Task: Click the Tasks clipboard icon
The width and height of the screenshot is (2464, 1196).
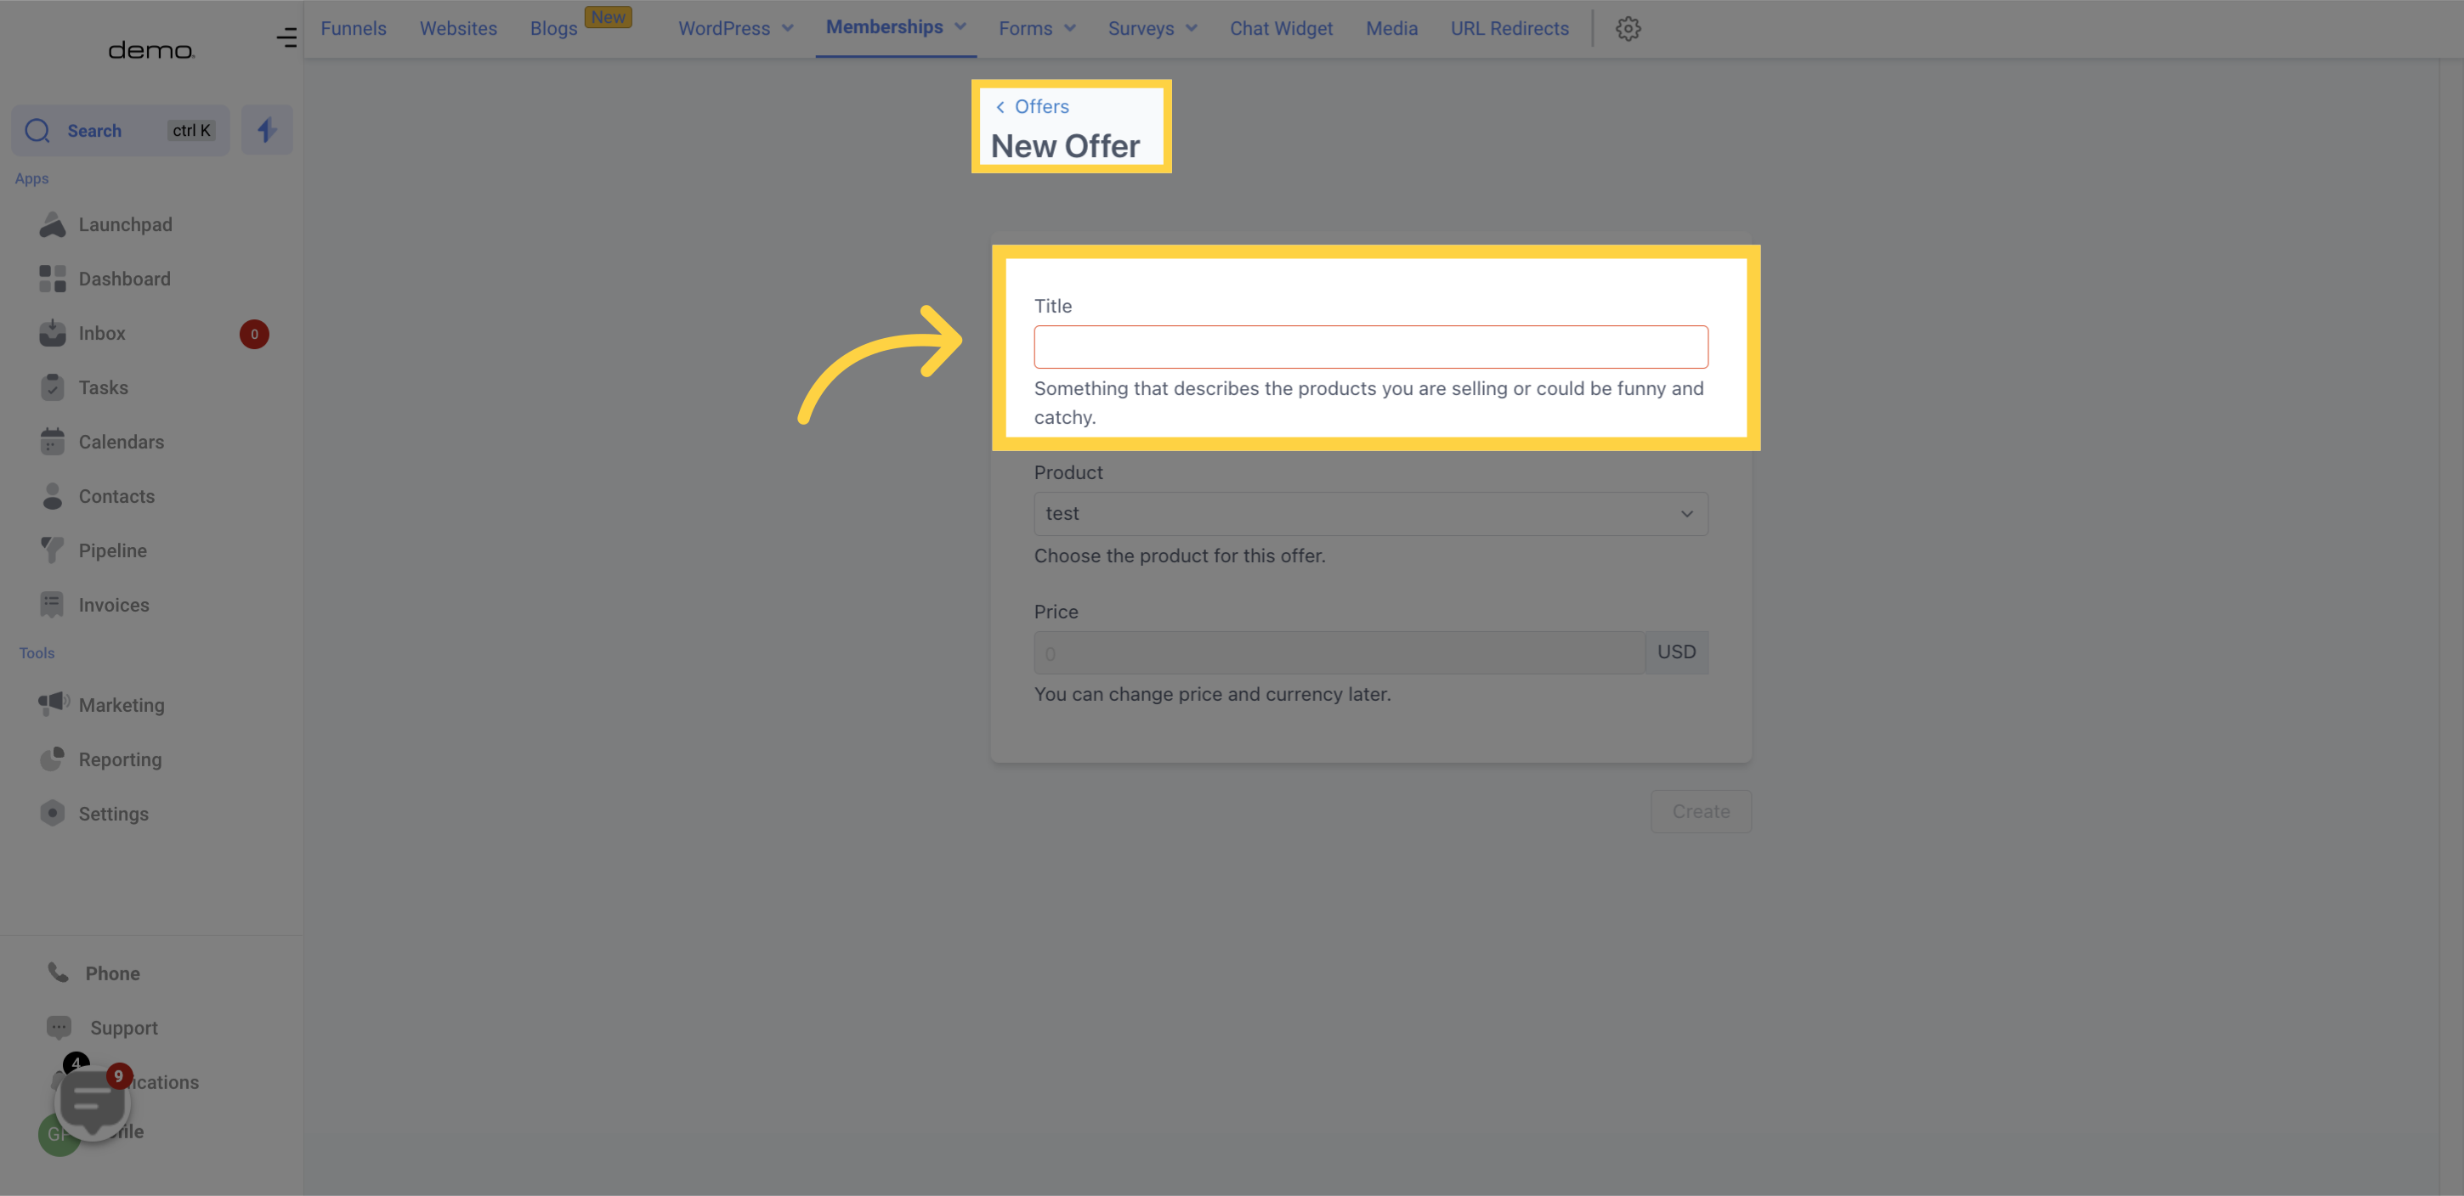Action: [x=53, y=387]
